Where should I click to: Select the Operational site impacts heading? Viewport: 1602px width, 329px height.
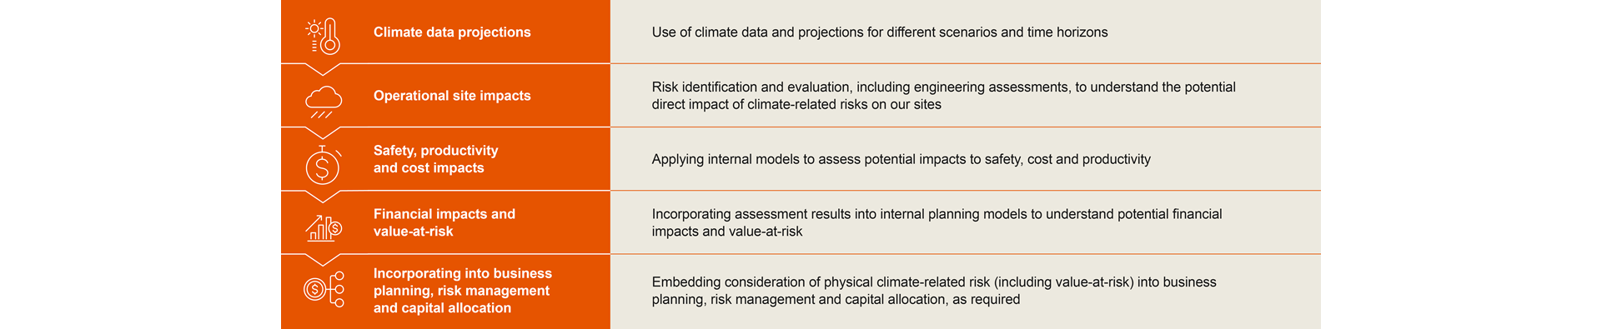(452, 96)
